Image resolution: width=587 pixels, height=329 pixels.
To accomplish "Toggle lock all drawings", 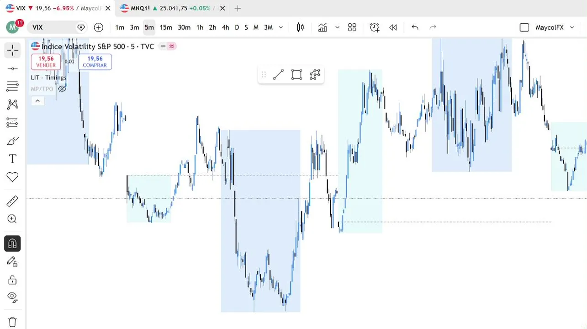I will pos(12,280).
